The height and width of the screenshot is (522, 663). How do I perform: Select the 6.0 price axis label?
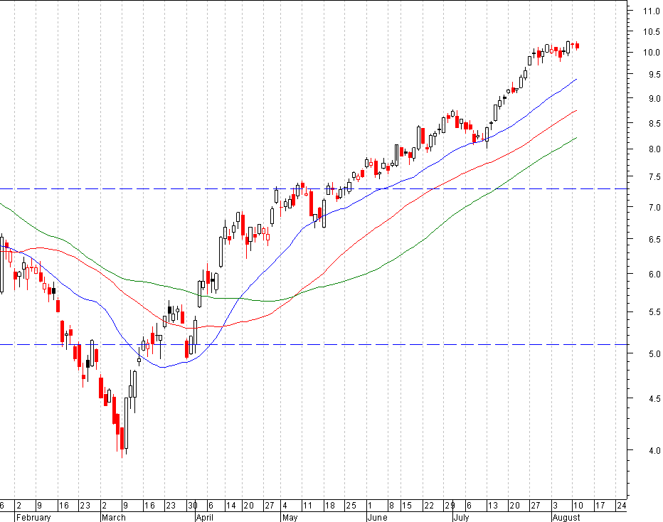(x=654, y=275)
